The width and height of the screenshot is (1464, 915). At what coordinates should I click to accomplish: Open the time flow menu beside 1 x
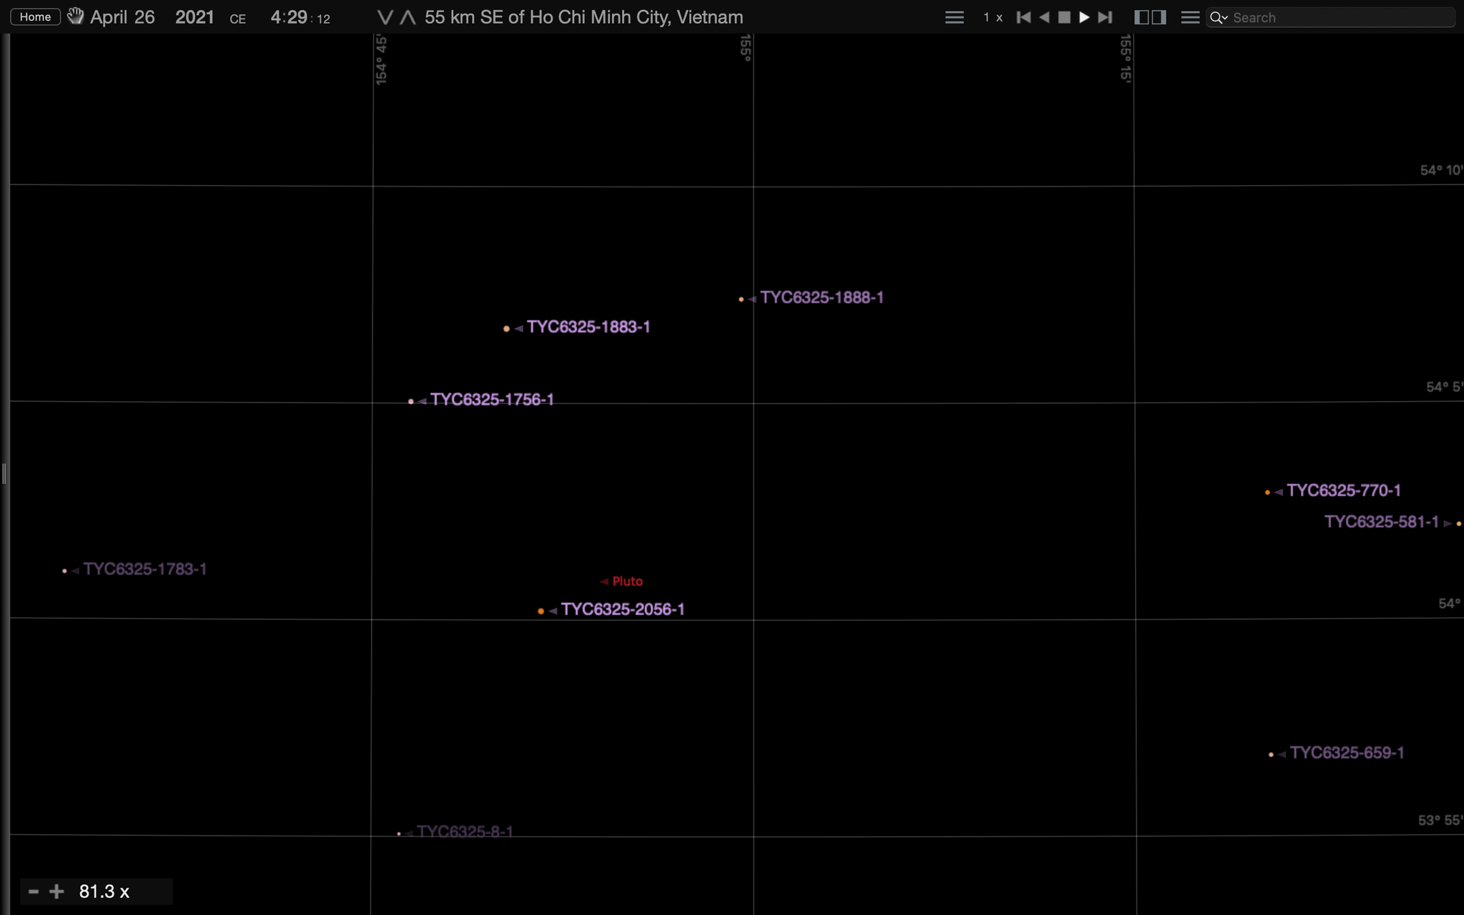(954, 17)
